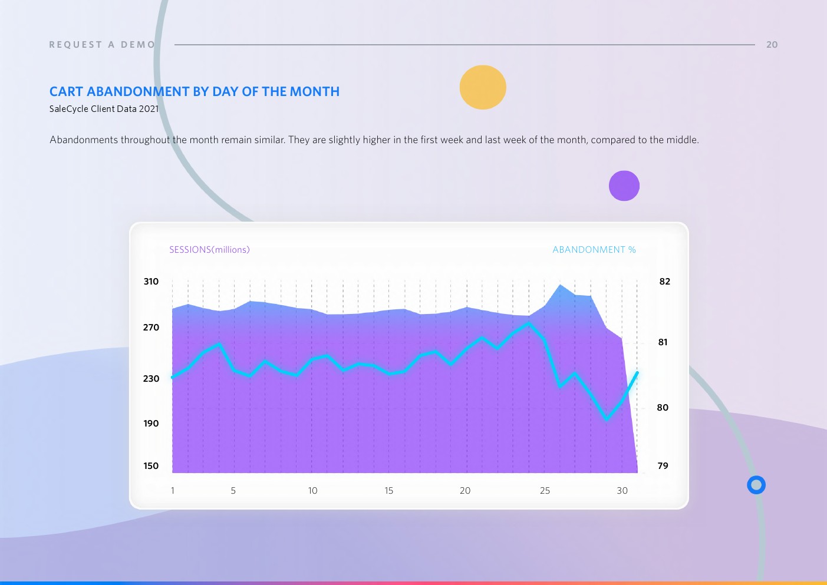Select the SESSIONS(millions) axis label

click(x=209, y=250)
